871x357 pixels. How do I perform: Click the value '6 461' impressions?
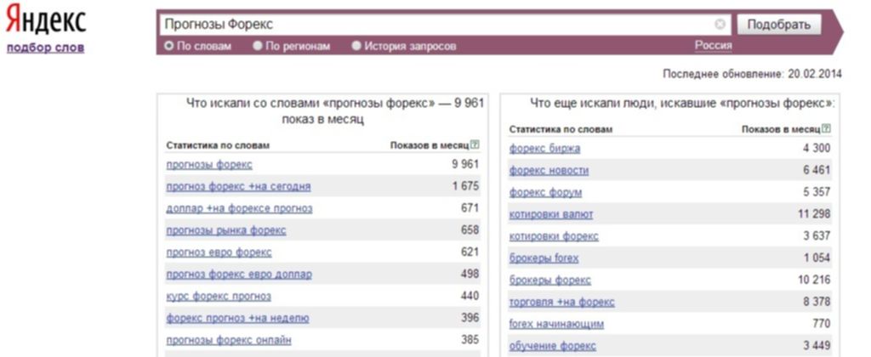(x=817, y=171)
